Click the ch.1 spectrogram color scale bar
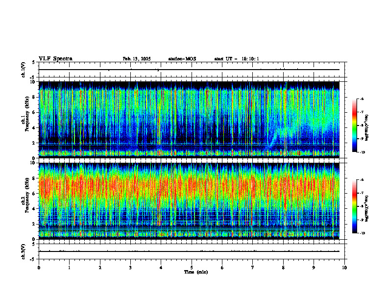This screenshot has width=388, height=300. pyautogui.click(x=354, y=125)
